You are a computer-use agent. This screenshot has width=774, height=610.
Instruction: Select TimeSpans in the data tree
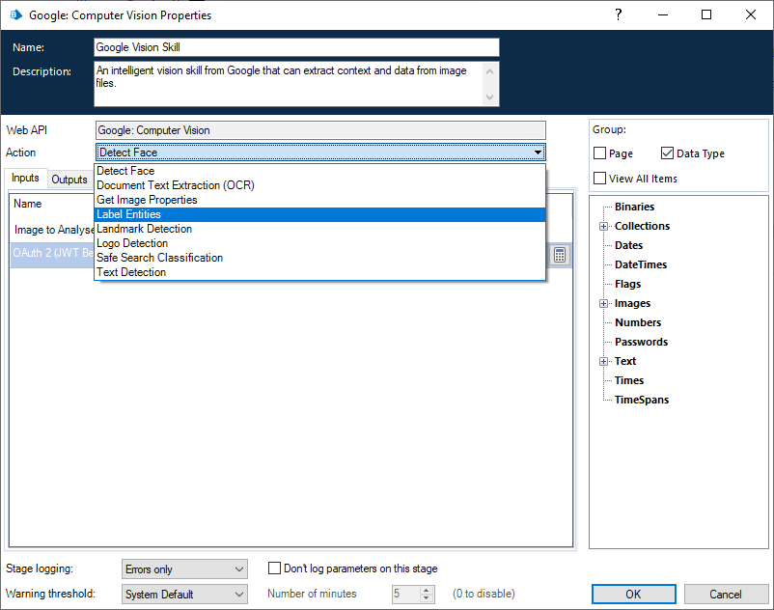pyautogui.click(x=642, y=400)
